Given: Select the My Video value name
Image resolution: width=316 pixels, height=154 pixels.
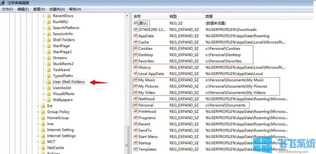Looking at the screenshot, I should (147, 92).
